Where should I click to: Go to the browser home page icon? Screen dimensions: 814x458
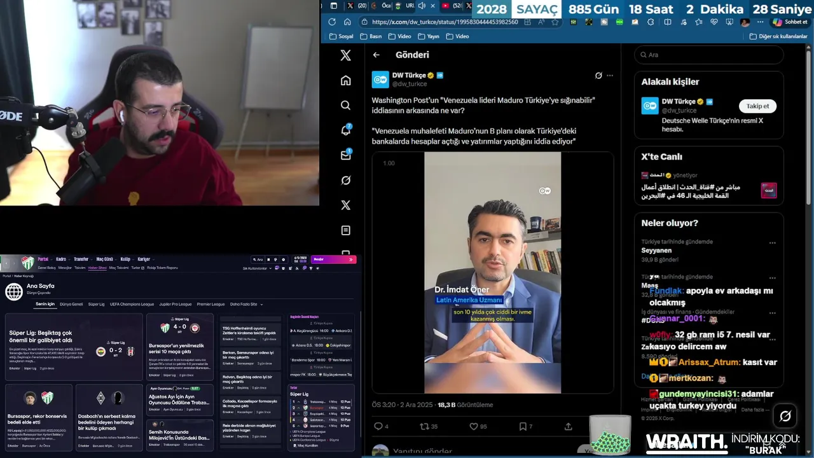[x=348, y=22]
